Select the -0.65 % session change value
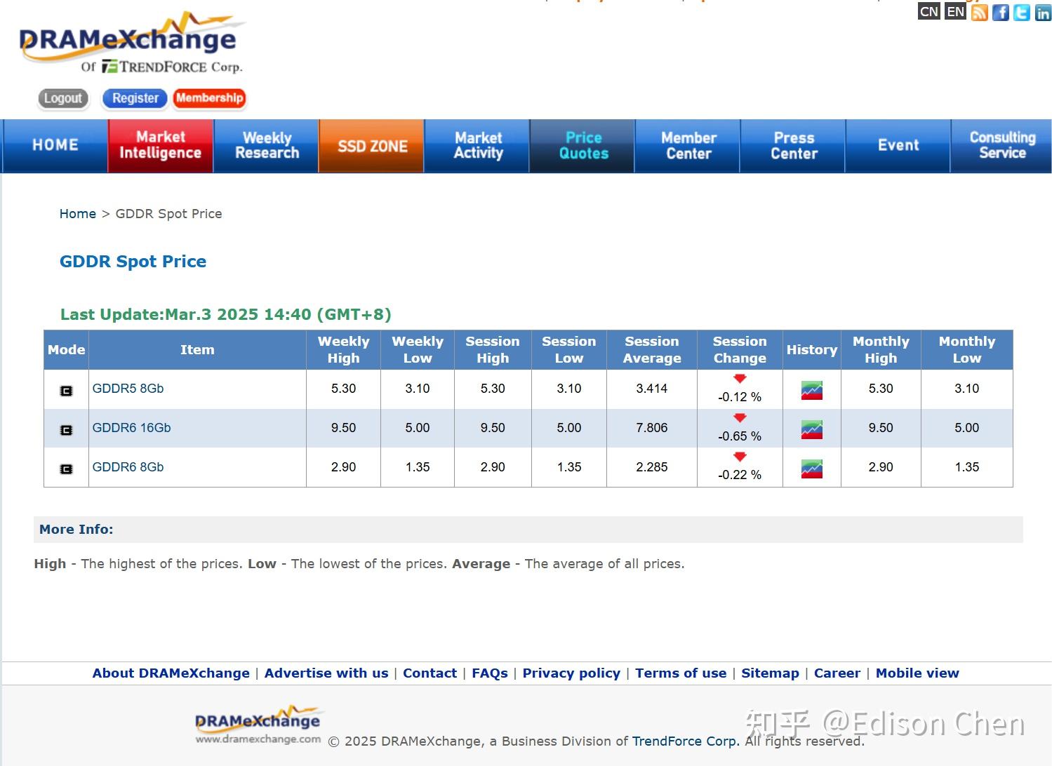Viewport: 1052px width, 766px height. coord(740,436)
